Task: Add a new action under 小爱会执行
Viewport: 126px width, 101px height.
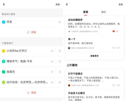Action: pyautogui.click(x=31, y=93)
